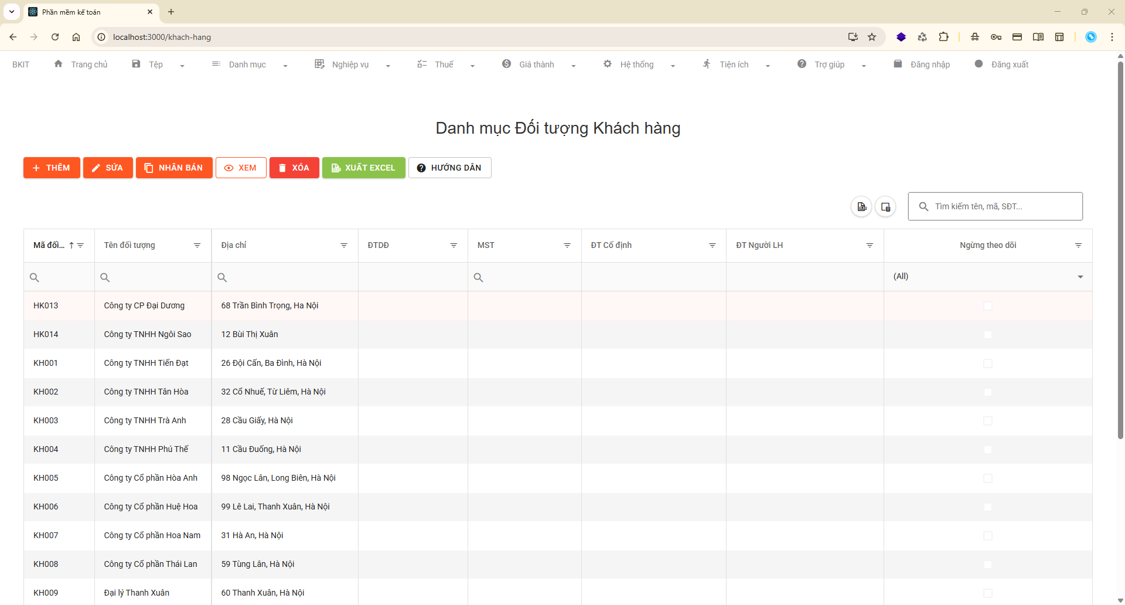Click search icon in Mã đối filter row
The width and height of the screenshot is (1125, 605).
click(x=35, y=277)
